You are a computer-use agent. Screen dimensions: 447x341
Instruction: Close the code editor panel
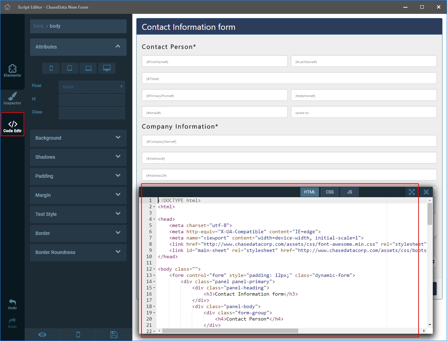click(x=426, y=192)
